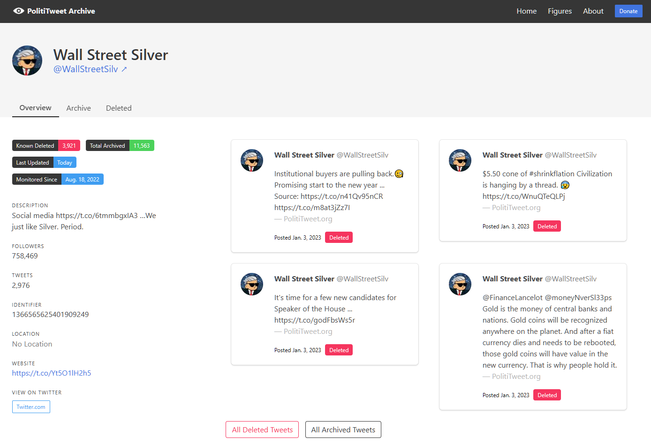Click the identifier 1366565625401909249
651x445 pixels.
[51, 315]
